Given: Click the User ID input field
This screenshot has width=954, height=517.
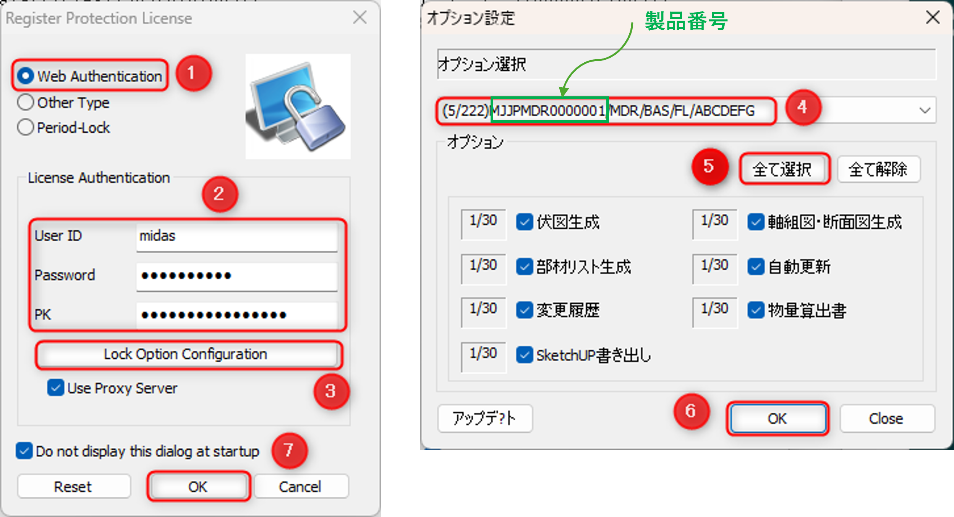Looking at the screenshot, I should 237,237.
